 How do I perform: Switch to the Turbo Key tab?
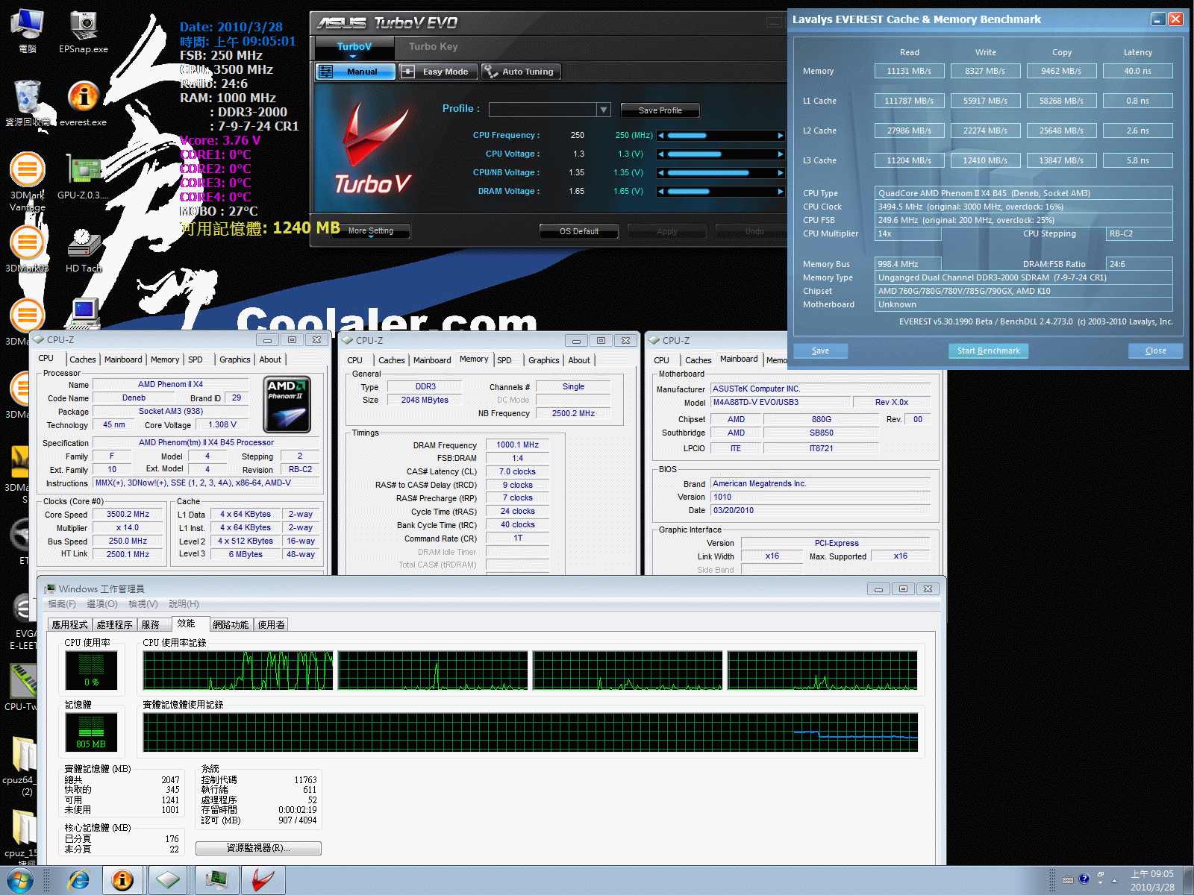coord(433,47)
